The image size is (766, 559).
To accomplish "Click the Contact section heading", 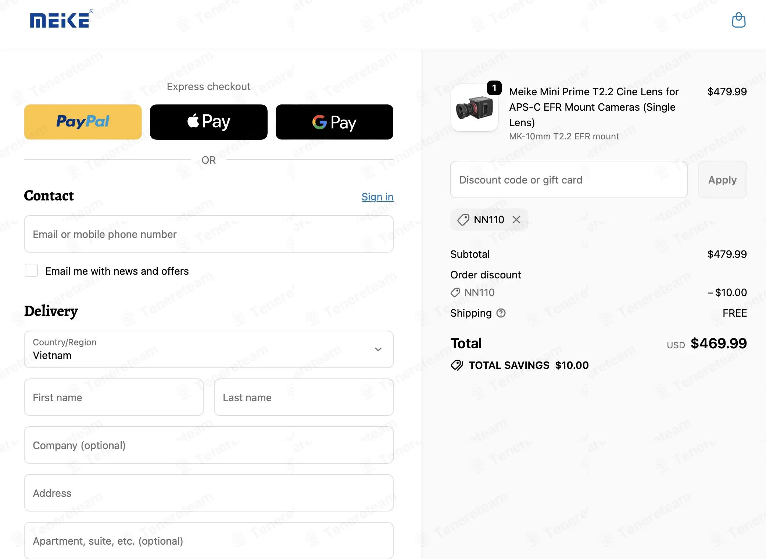I will click(x=49, y=196).
